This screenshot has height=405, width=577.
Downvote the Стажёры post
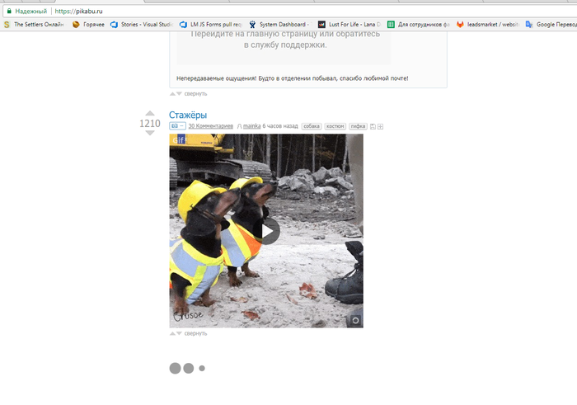(x=150, y=133)
